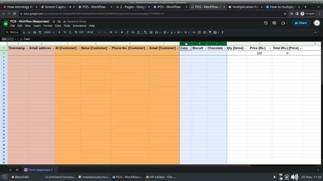
Task: Open the 123 more formats menu
Action: point(81,32)
